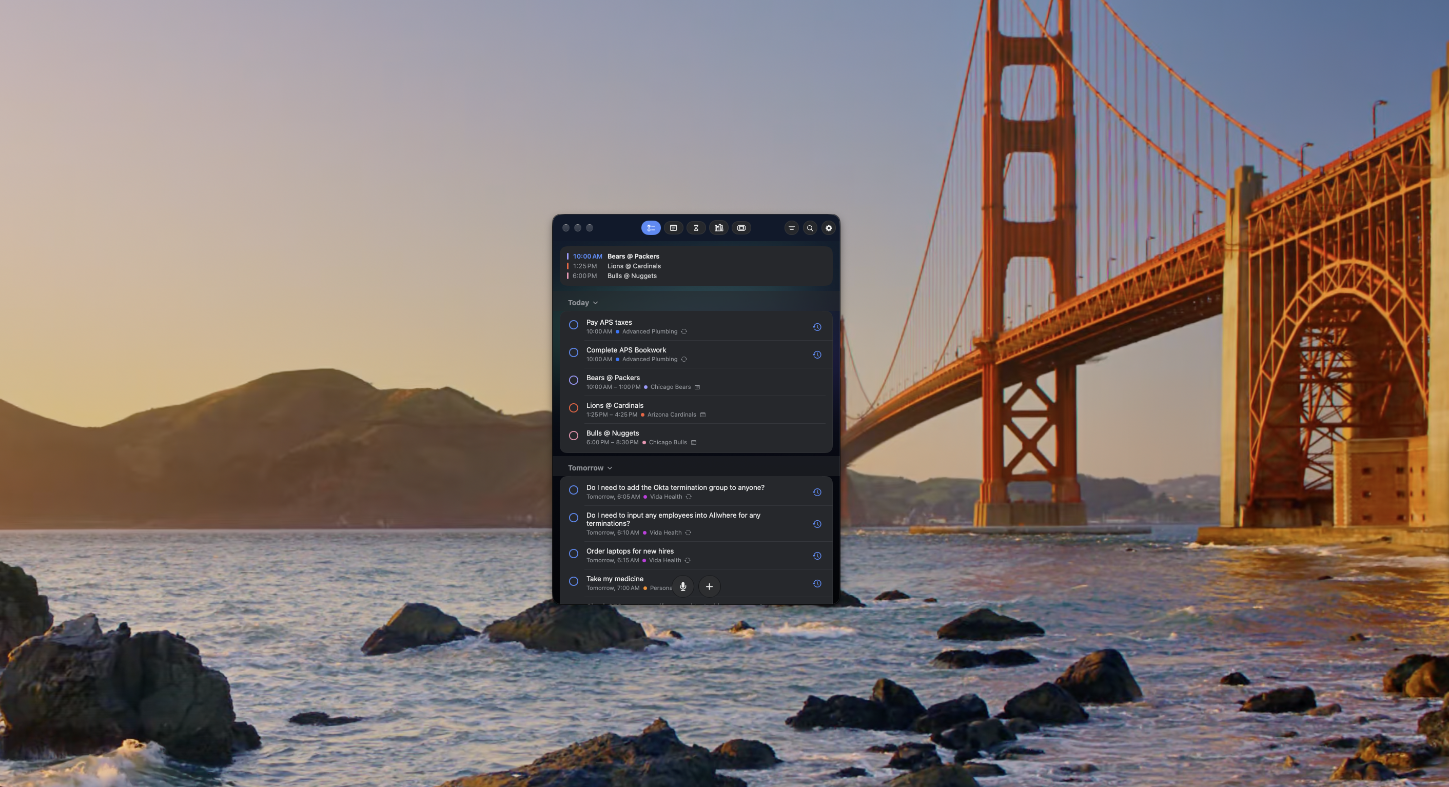This screenshot has width=1449, height=787.
Task: Snooze Order laptops for new hires
Action: coord(817,556)
